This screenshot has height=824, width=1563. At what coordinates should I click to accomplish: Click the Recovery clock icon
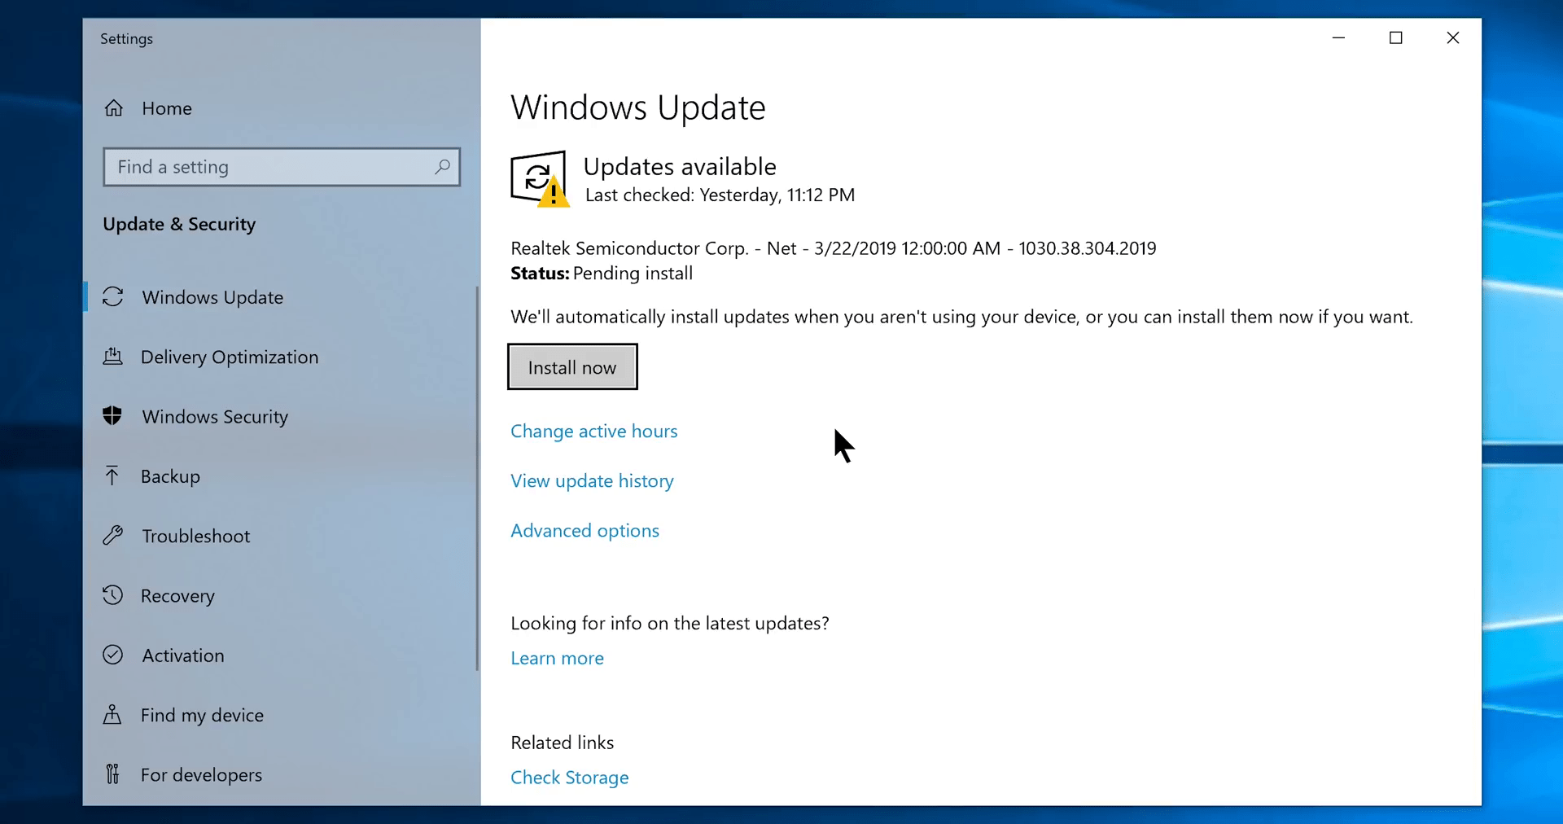(113, 595)
